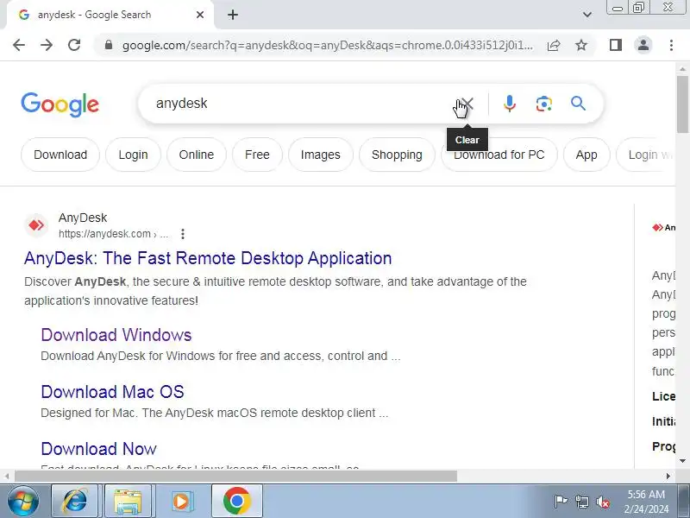Open a new tab with plus button
Image resolution: width=690 pixels, height=518 pixels.
[x=233, y=15]
